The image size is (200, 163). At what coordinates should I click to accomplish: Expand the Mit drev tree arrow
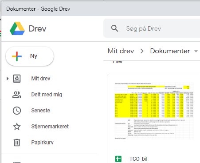click(8, 79)
